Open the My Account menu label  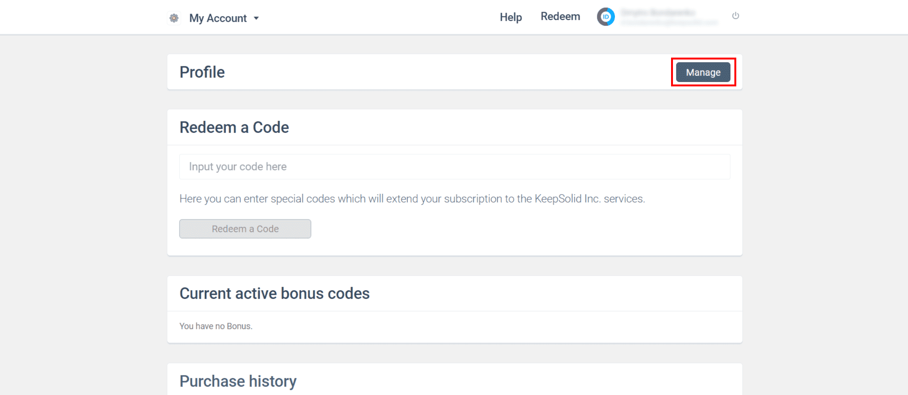(x=218, y=18)
